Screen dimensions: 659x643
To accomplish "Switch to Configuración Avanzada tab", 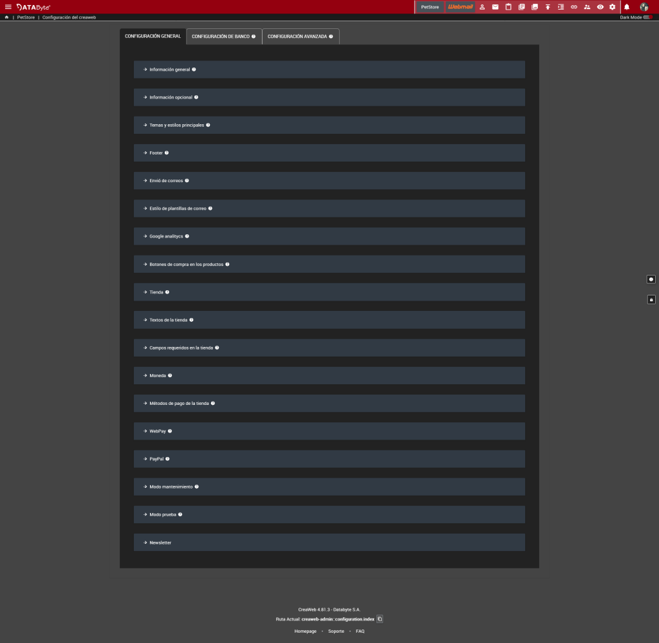I will (300, 37).
